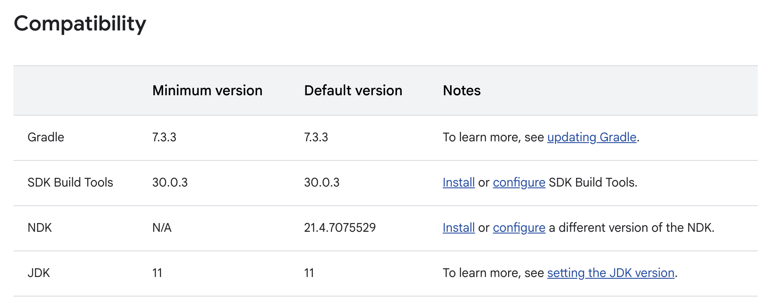Click Gradle default version 7.3.3 cell
The width and height of the screenshot is (773, 307).
pyautogui.click(x=316, y=137)
